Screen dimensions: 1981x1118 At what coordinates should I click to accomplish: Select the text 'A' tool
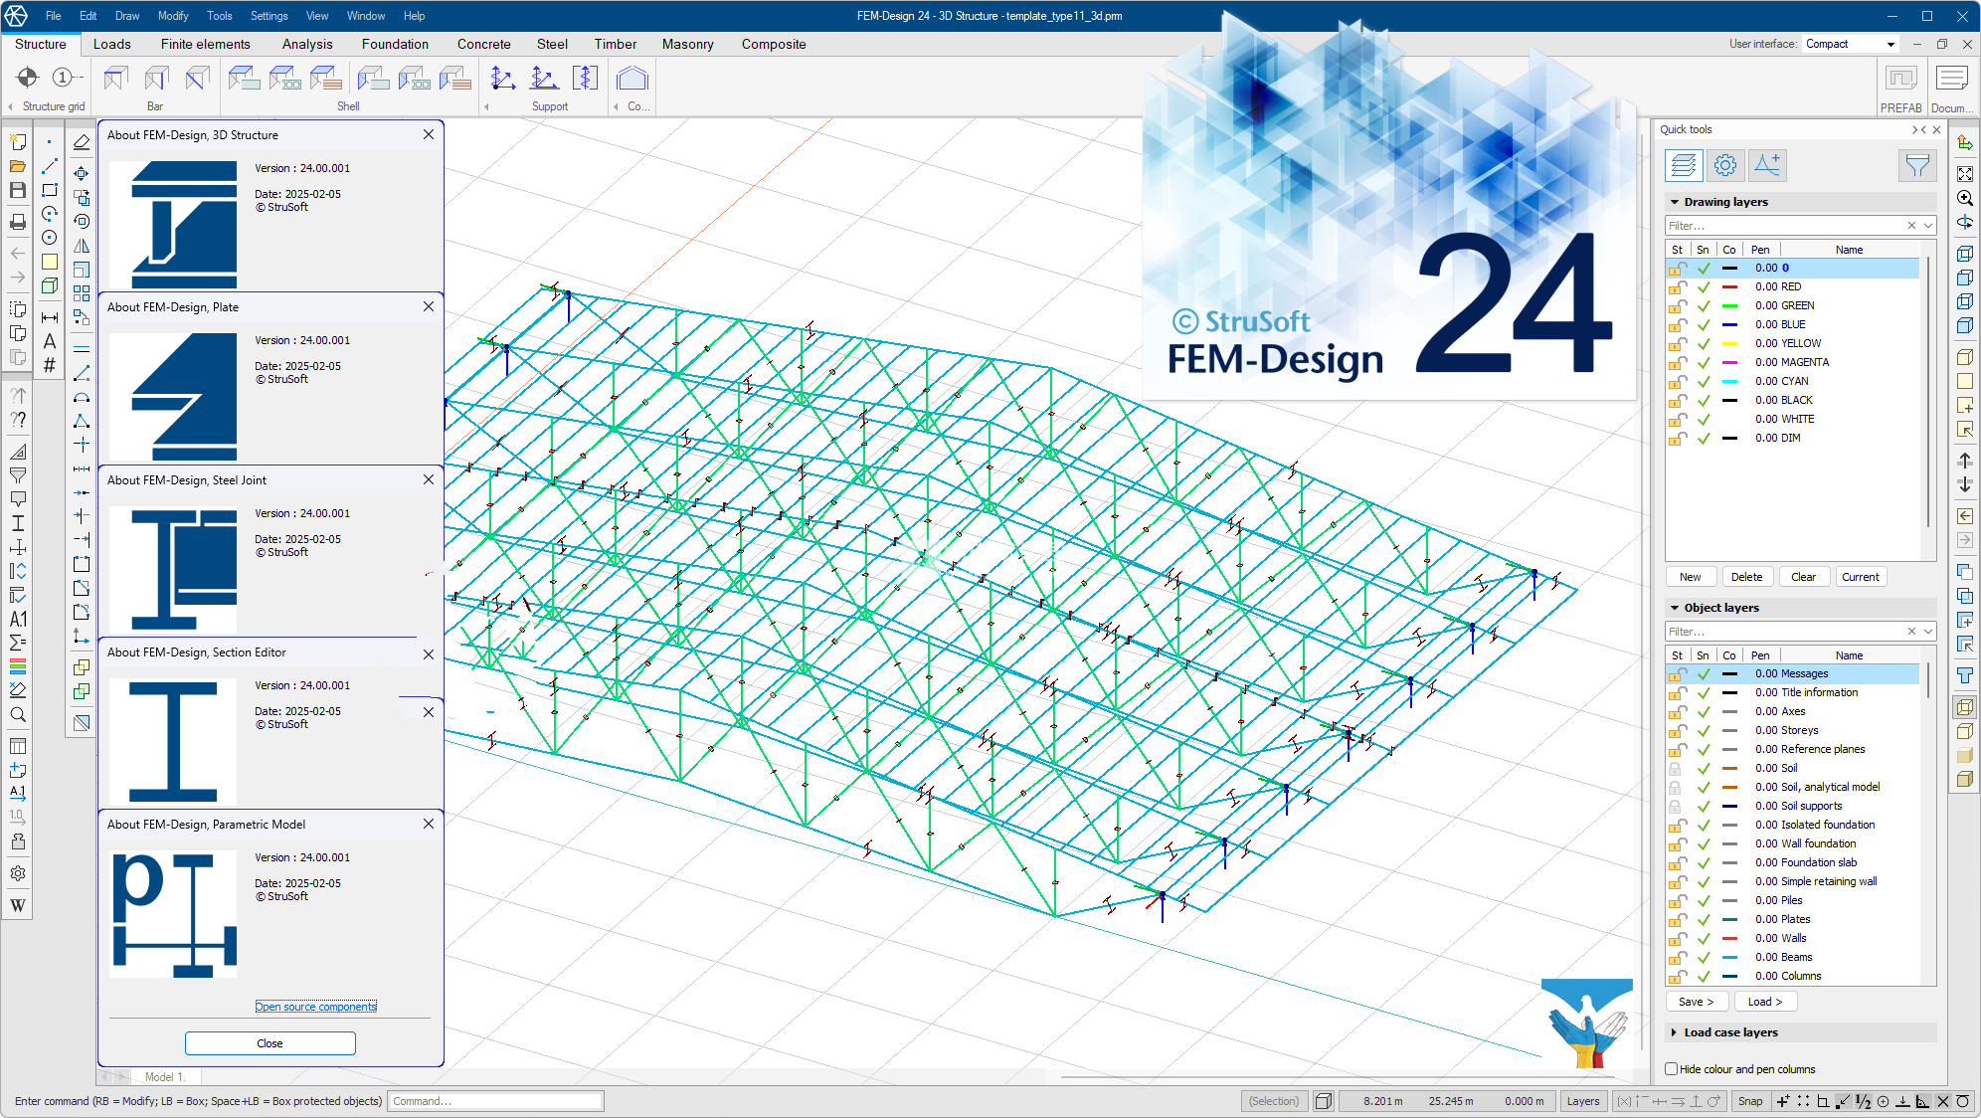50,341
